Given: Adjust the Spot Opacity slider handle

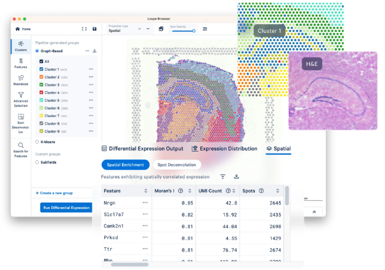Looking at the screenshot, I should (193, 31).
